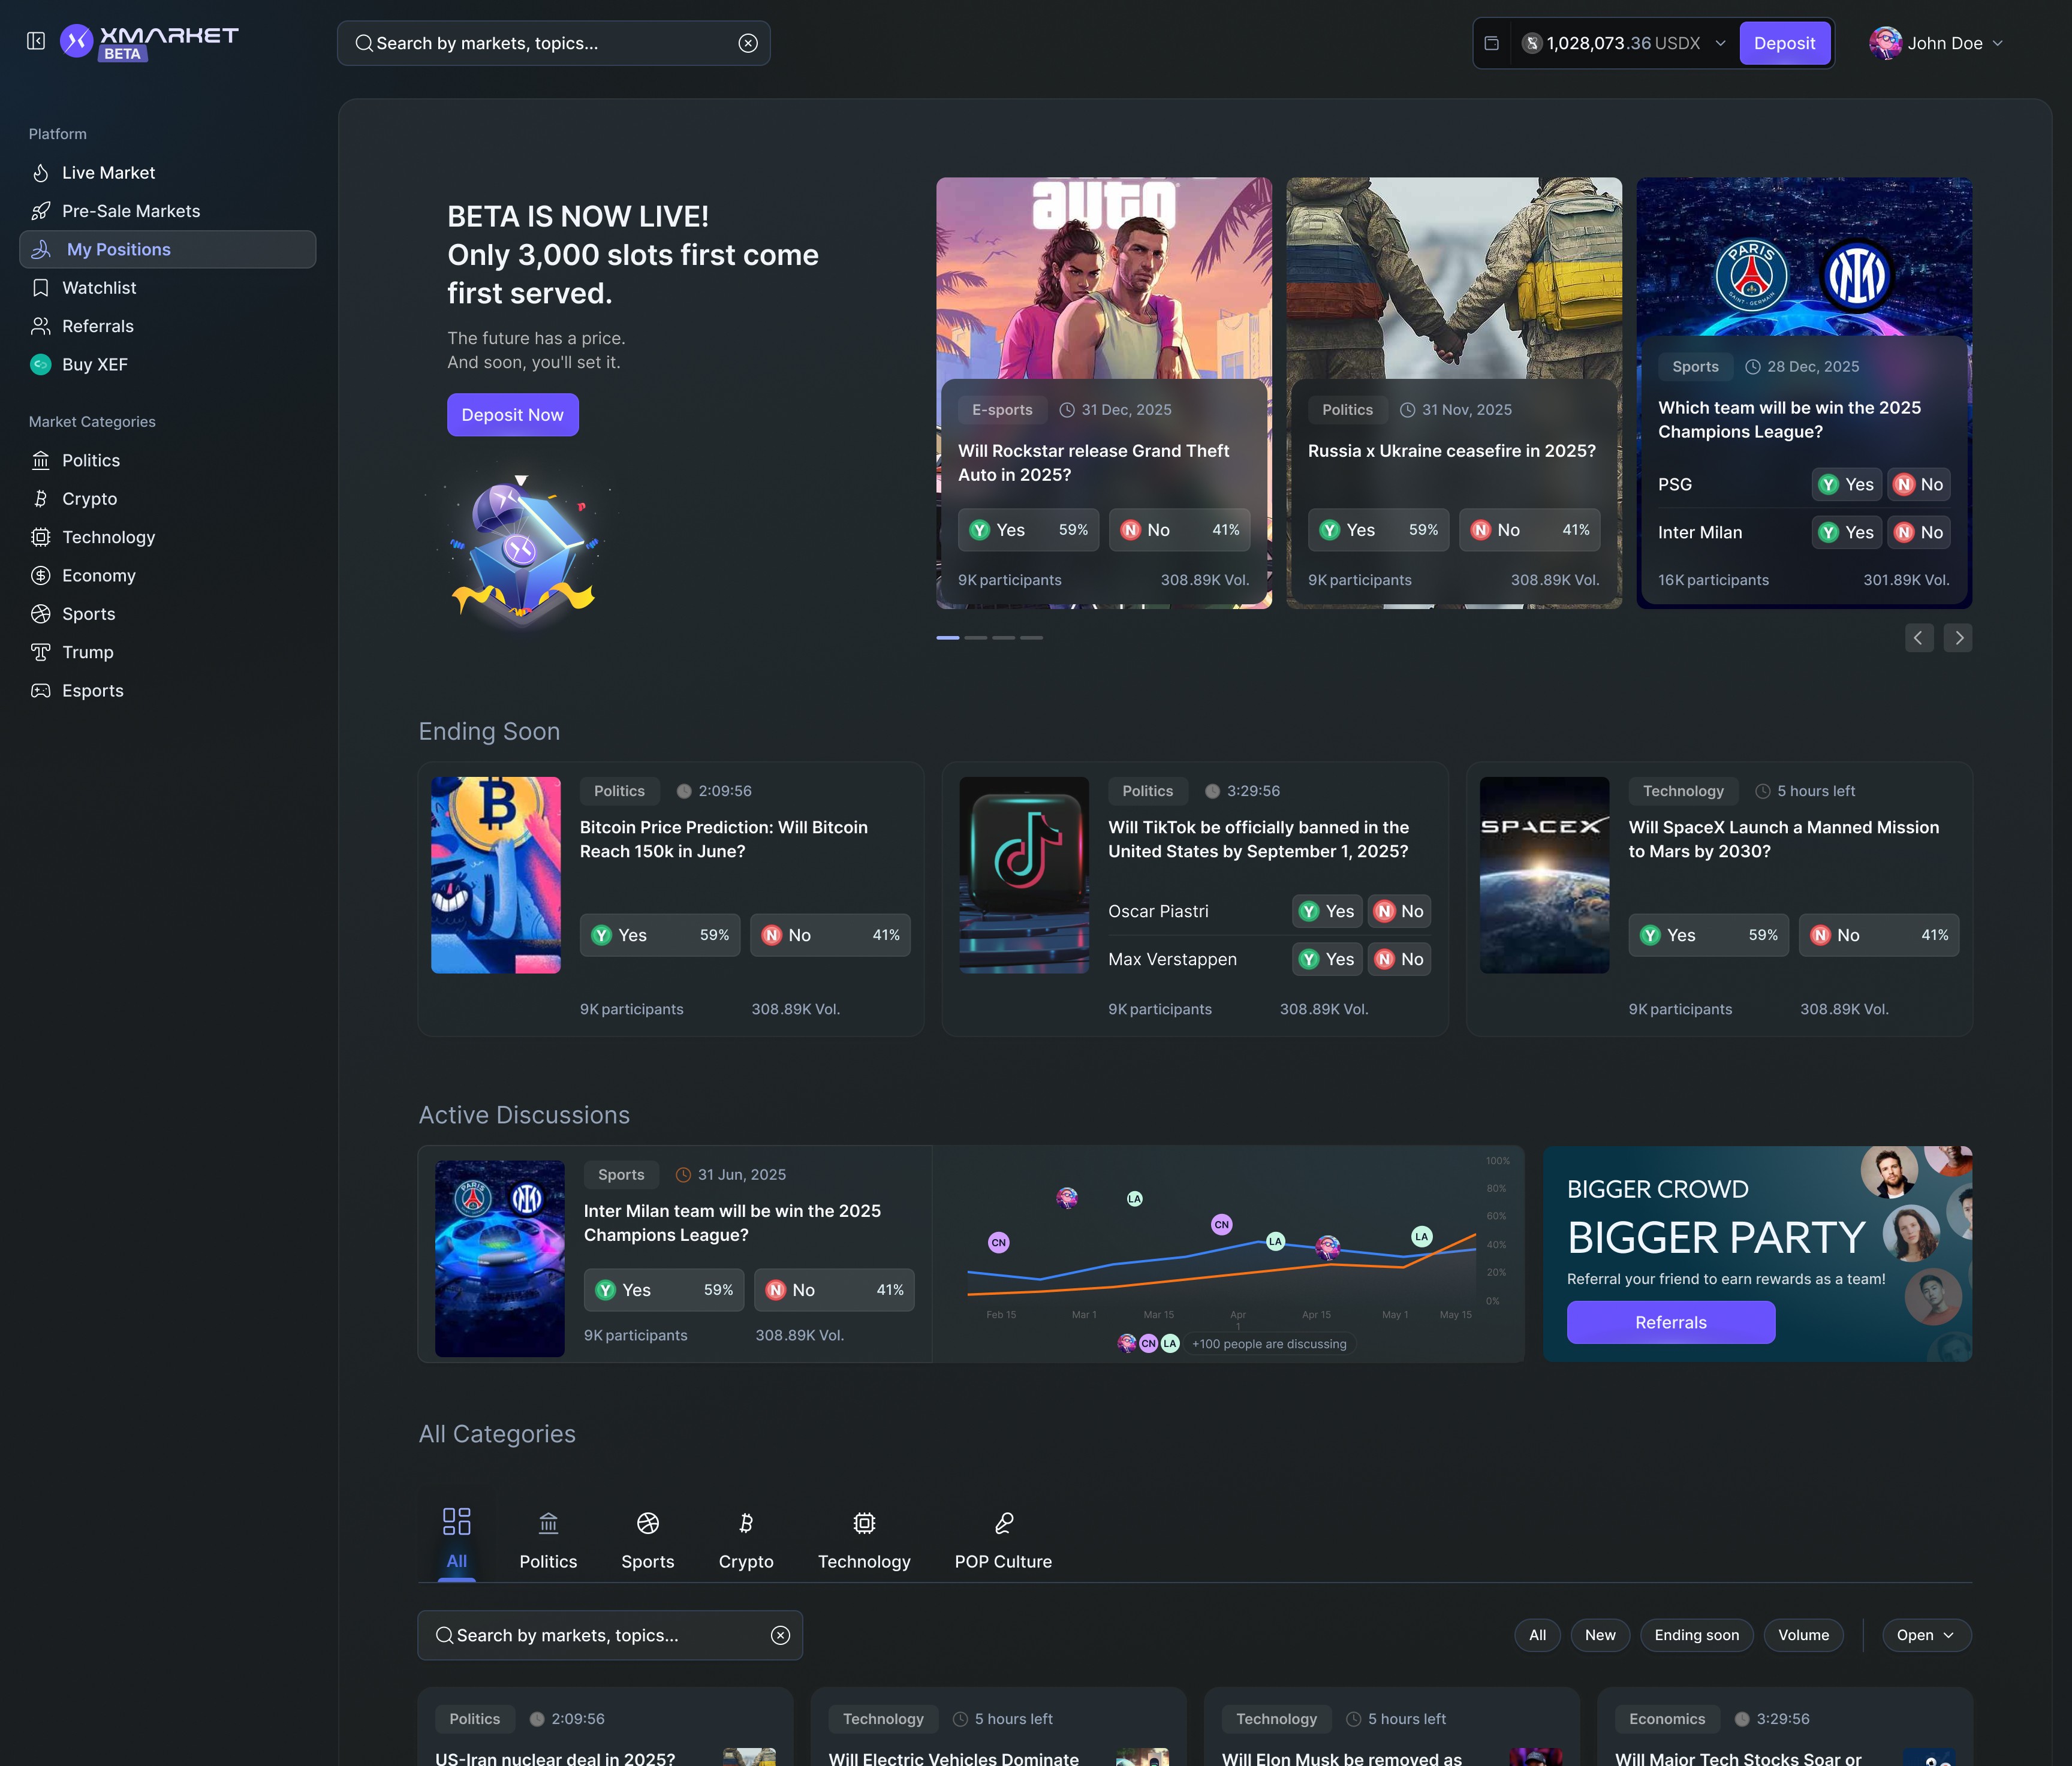Image resolution: width=2072 pixels, height=1766 pixels.
Task: Jump to fourth carousel page indicator
Action: pyautogui.click(x=1031, y=637)
